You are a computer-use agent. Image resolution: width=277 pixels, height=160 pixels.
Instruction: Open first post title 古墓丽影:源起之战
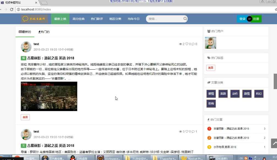[51, 58]
